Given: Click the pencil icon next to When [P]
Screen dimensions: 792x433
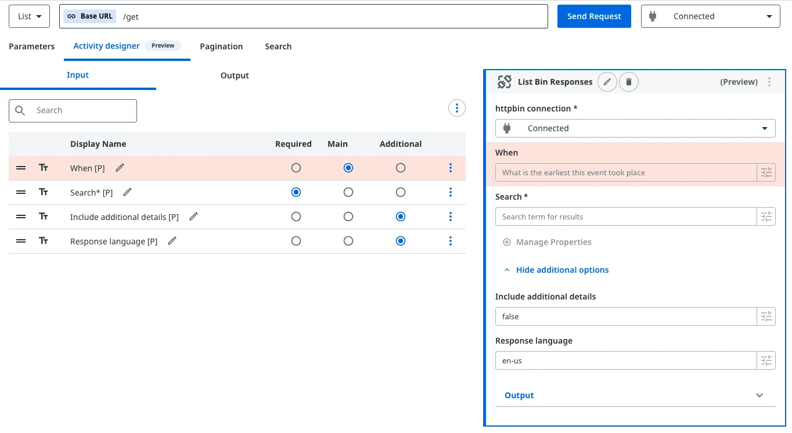Looking at the screenshot, I should point(120,168).
